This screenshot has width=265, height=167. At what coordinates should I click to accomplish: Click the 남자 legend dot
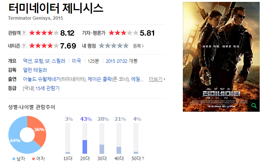(x=14, y=159)
